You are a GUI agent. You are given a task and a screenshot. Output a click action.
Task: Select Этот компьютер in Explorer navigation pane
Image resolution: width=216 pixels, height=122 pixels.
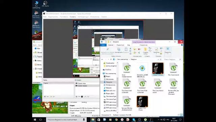click(x=109, y=74)
